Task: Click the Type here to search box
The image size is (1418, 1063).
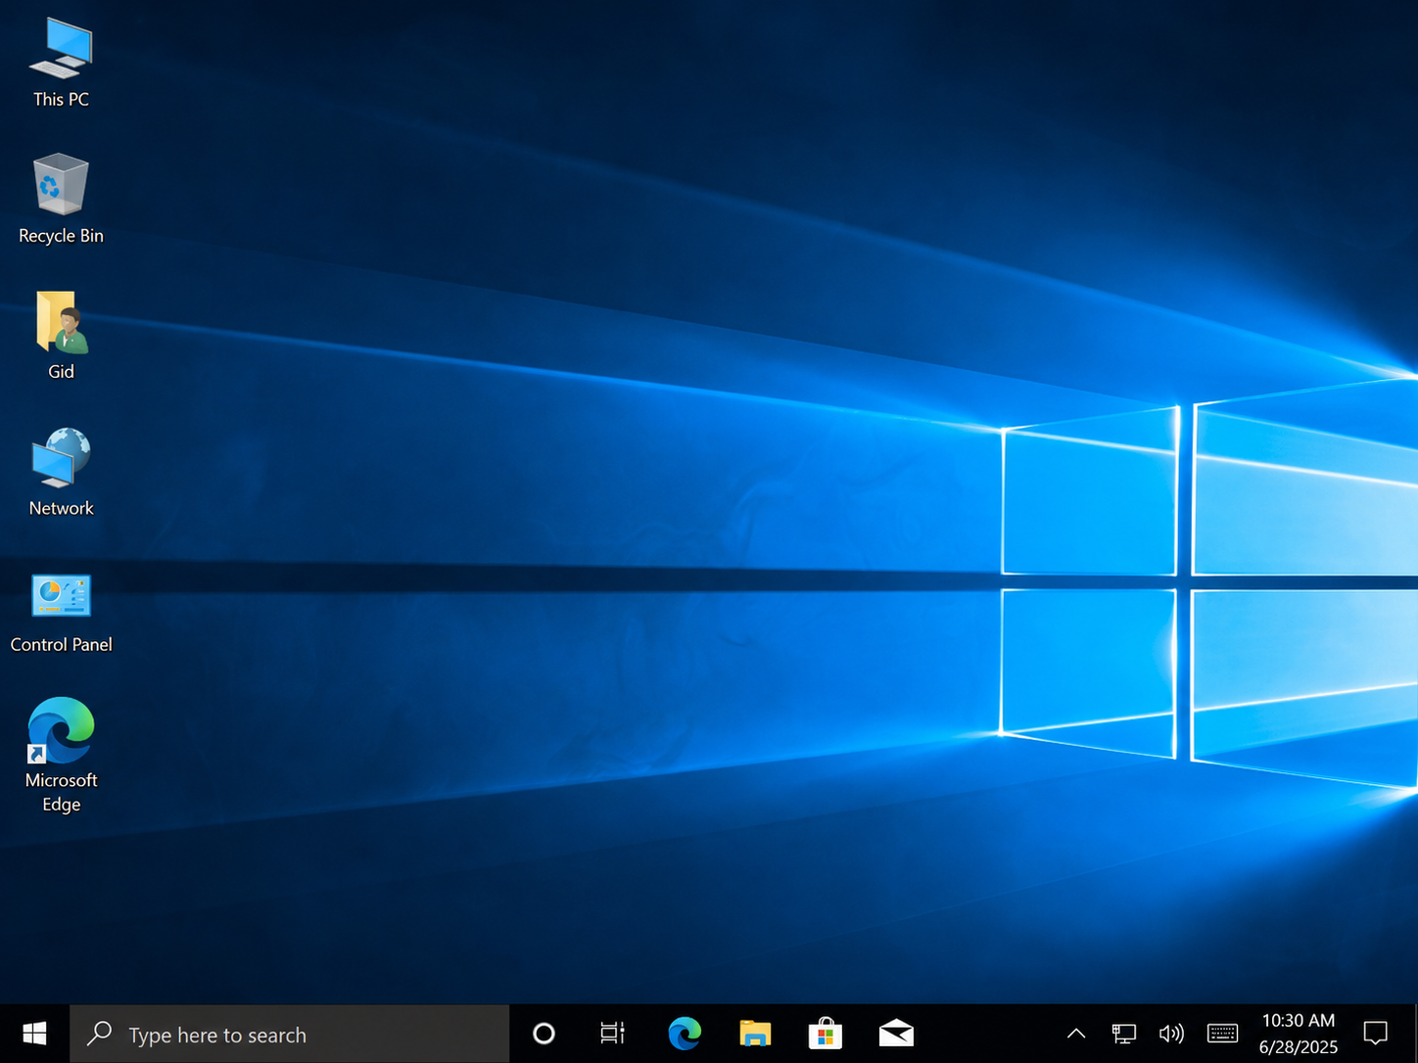Action: coord(290,1034)
